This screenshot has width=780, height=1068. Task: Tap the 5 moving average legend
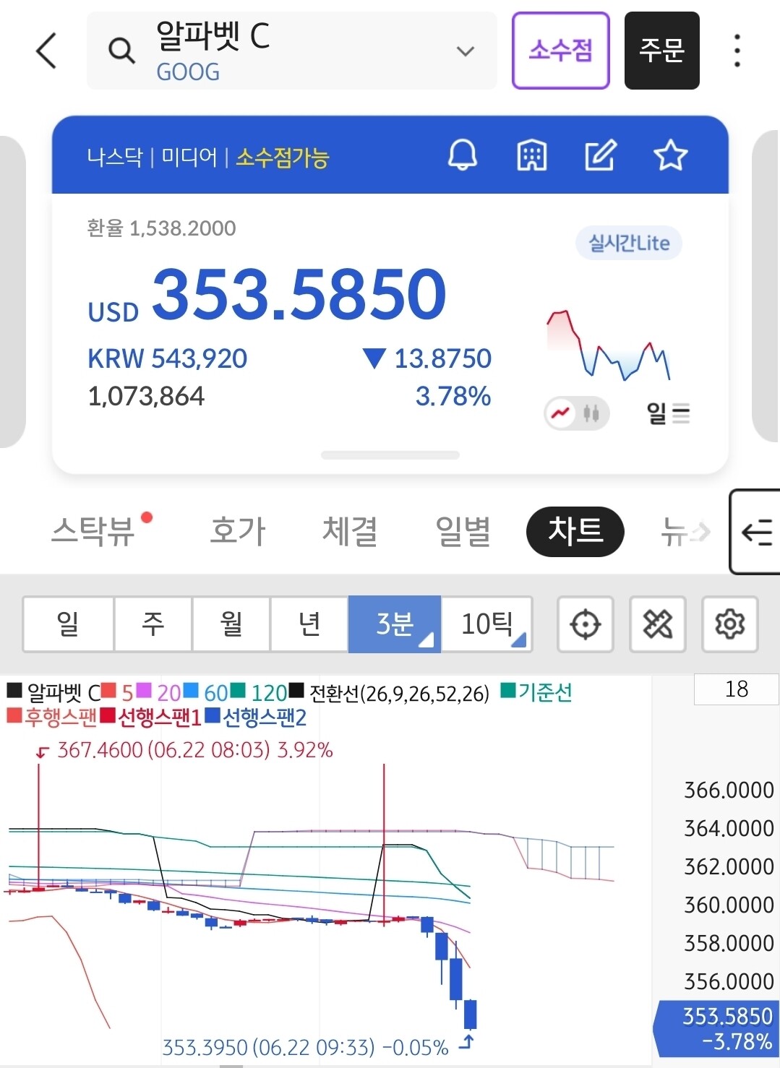coord(117,692)
